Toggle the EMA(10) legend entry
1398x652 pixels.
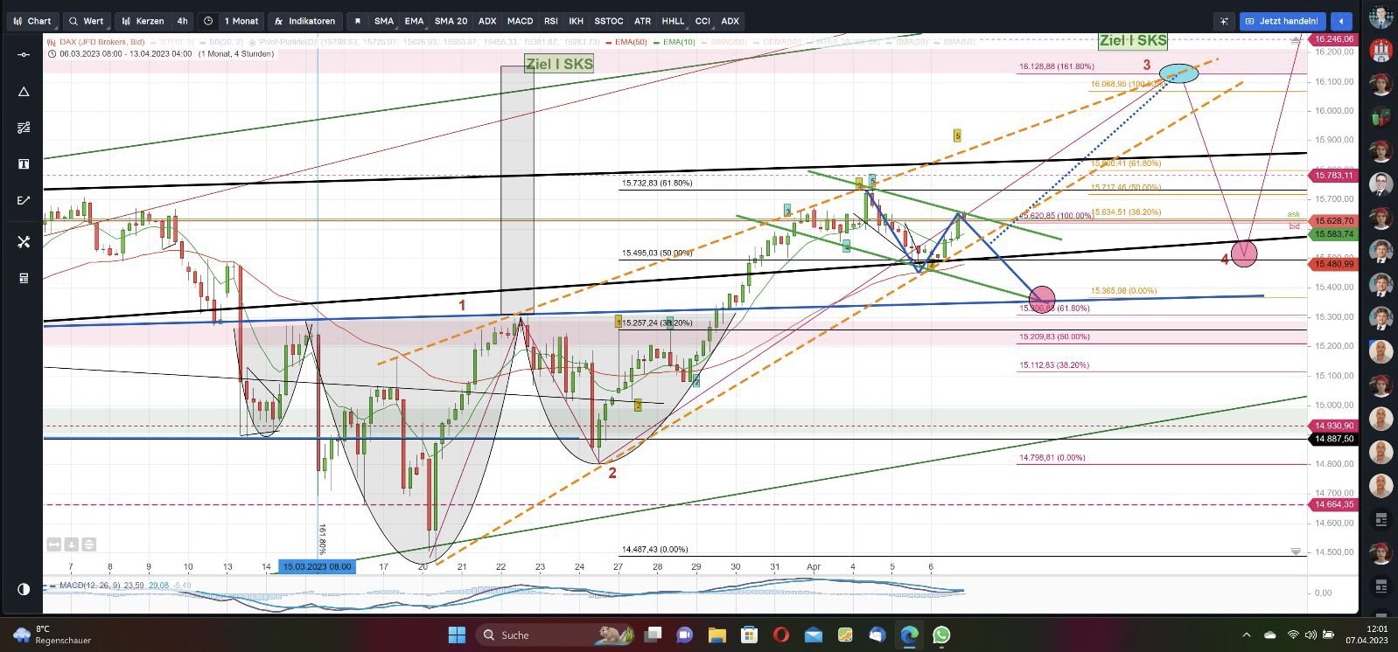(x=675, y=42)
